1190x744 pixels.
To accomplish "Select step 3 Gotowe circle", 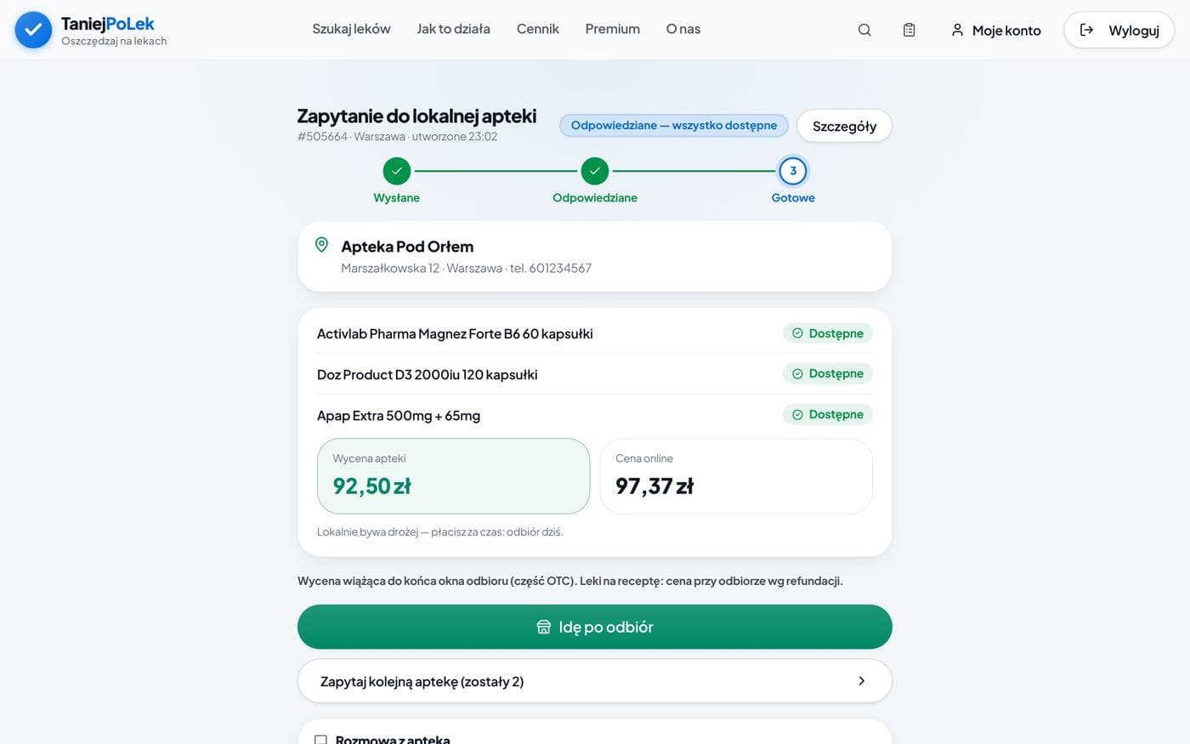I will tap(793, 171).
